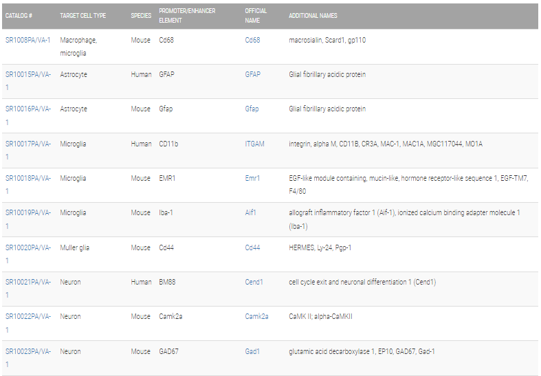Follow the Gad1 official name link
The height and width of the screenshot is (376, 541).
[252, 351]
